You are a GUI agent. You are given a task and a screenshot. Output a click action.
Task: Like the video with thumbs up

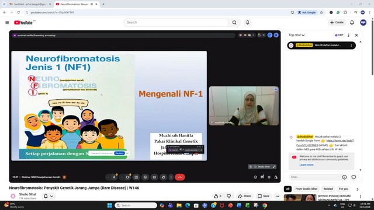[217, 196]
